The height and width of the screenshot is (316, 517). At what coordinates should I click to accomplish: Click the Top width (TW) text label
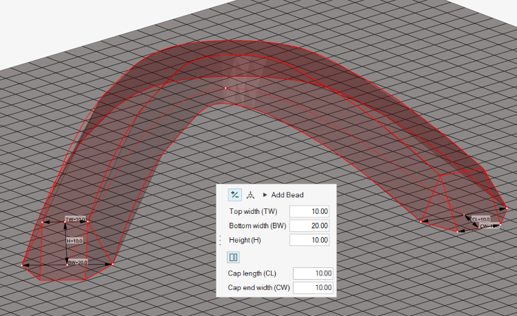click(x=253, y=211)
